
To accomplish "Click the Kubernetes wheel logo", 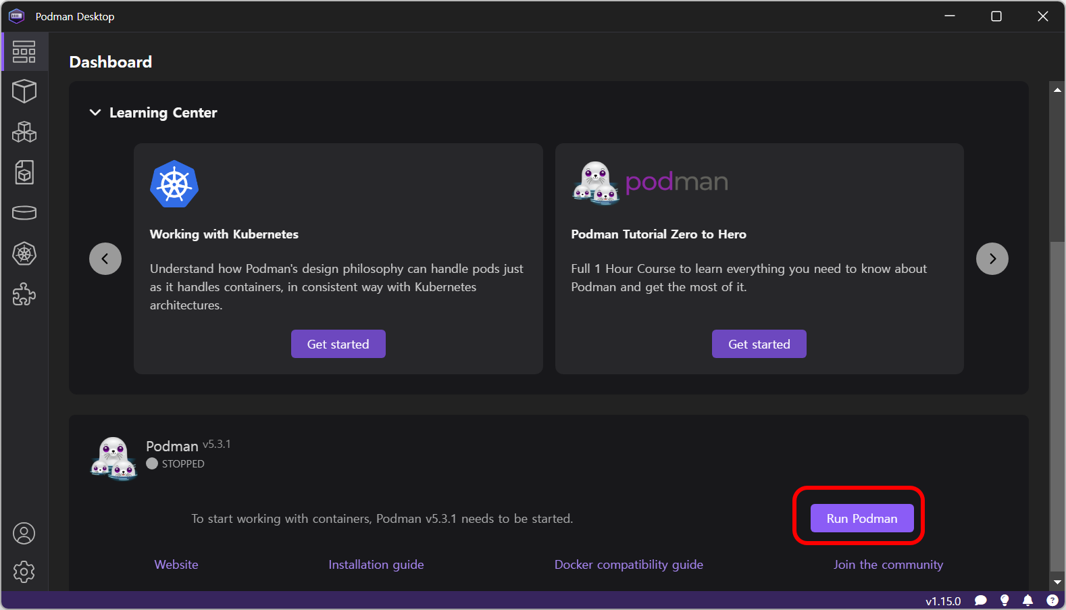I will (174, 184).
